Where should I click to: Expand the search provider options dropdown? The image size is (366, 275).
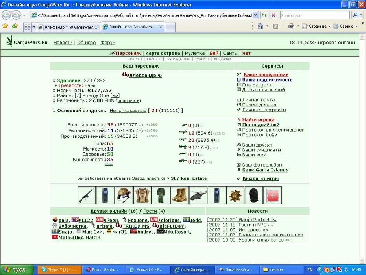361,15
